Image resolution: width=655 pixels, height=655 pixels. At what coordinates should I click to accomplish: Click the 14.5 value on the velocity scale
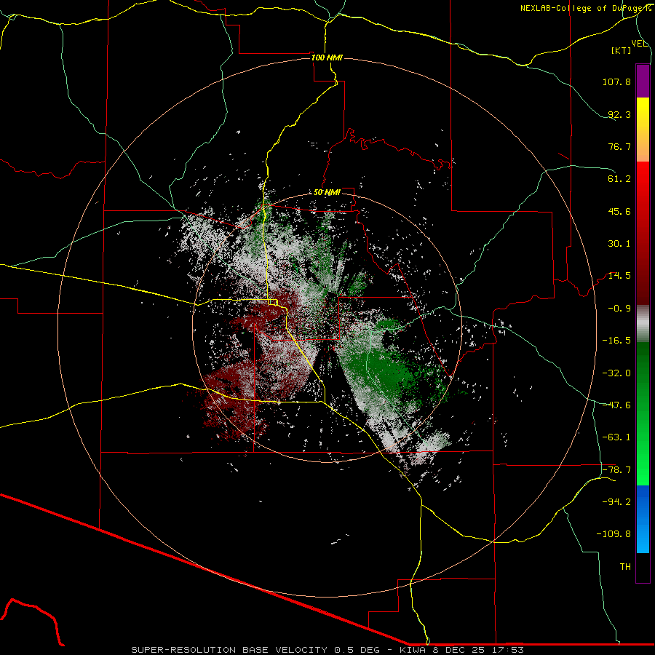coord(619,276)
